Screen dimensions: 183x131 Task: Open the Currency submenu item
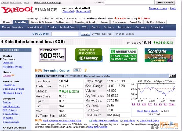pos(141,27)
